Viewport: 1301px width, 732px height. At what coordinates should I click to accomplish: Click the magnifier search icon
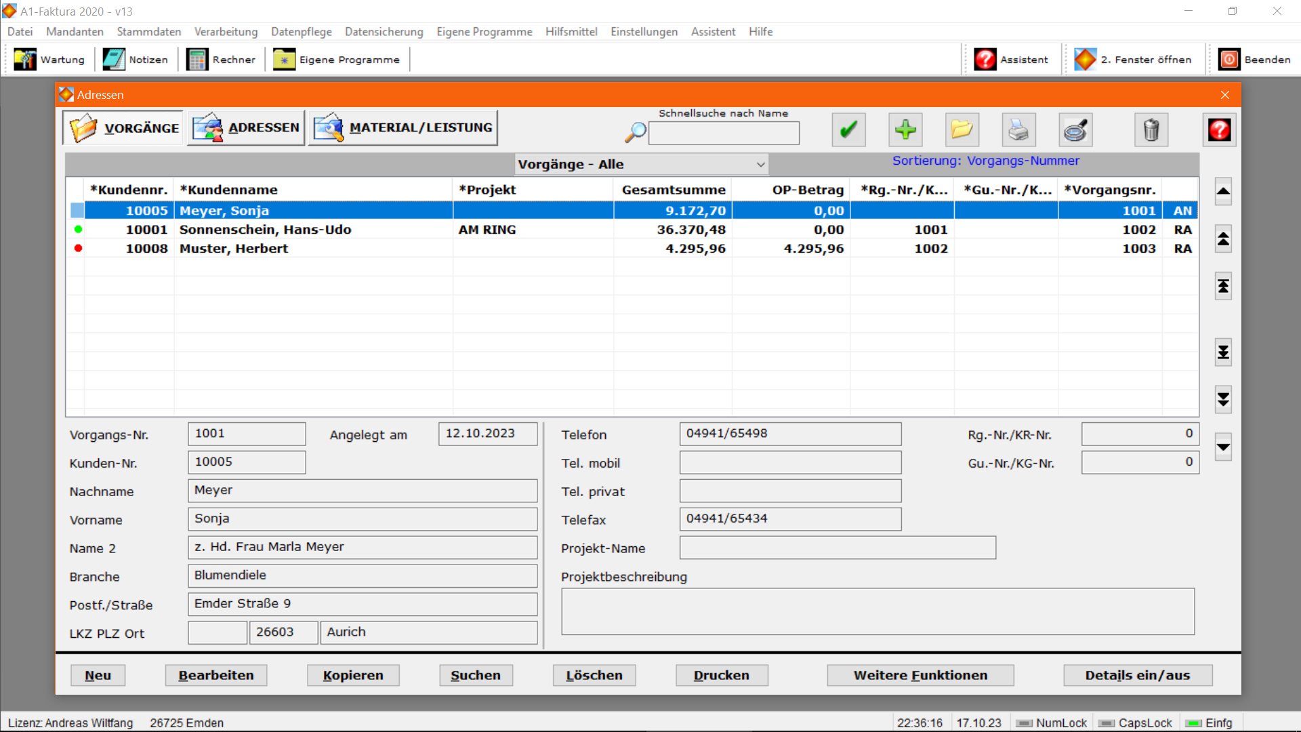[x=635, y=131]
